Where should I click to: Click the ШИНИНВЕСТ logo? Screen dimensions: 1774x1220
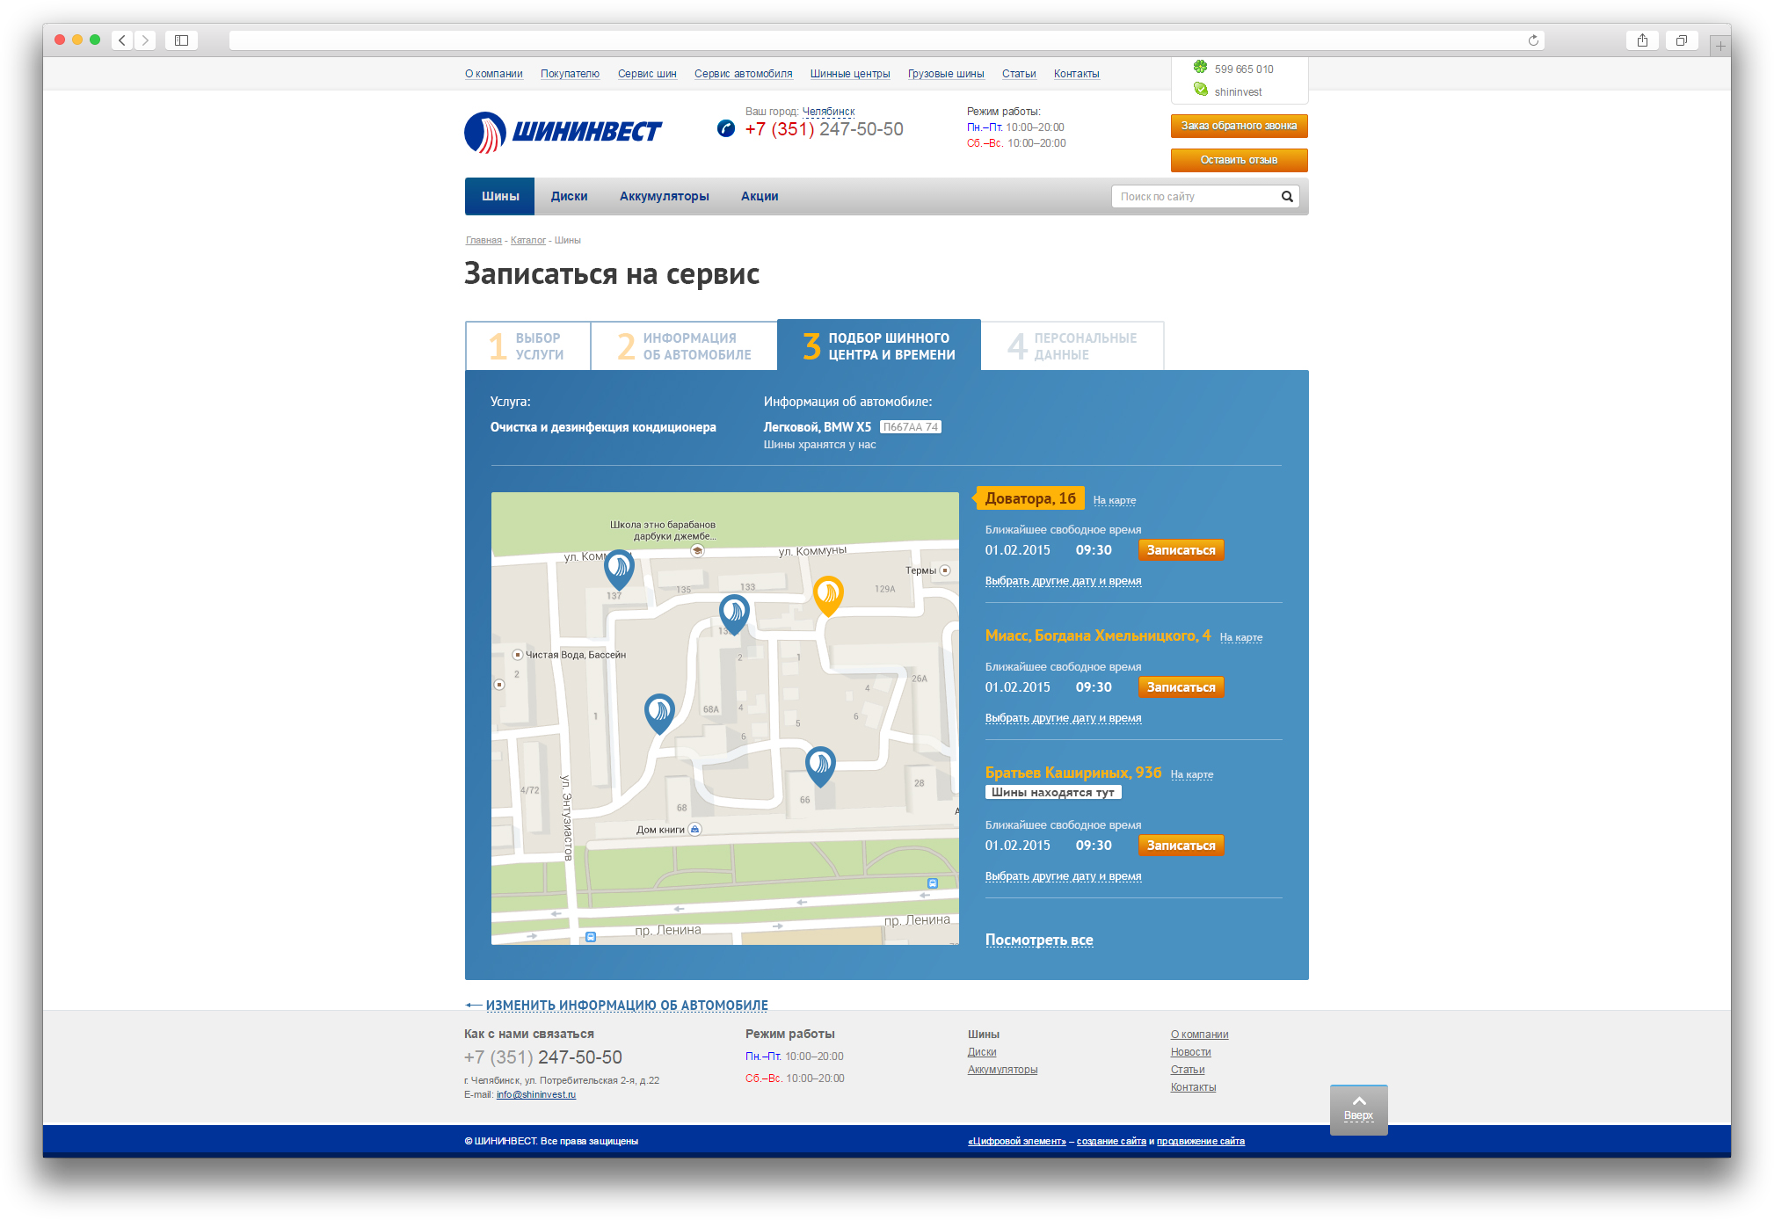click(x=563, y=132)
